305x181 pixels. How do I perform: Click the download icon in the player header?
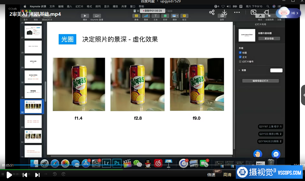[224, 12]
